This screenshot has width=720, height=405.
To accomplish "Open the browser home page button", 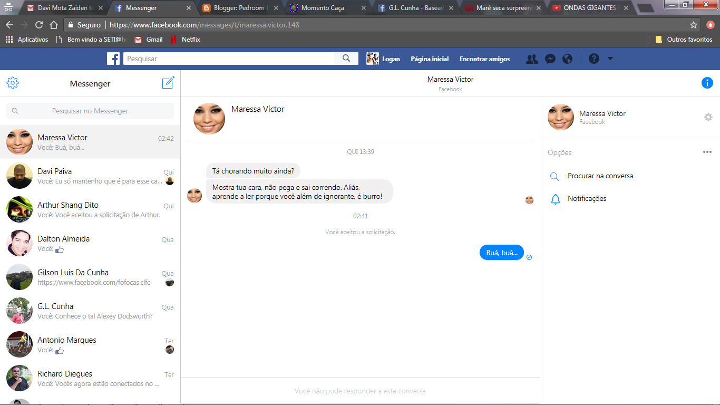I will tap(54, 25).
